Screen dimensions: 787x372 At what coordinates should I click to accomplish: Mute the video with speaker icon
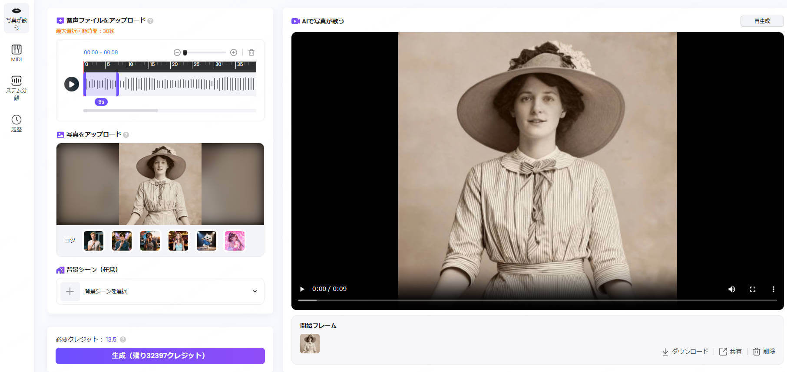[x=732, y=289]
